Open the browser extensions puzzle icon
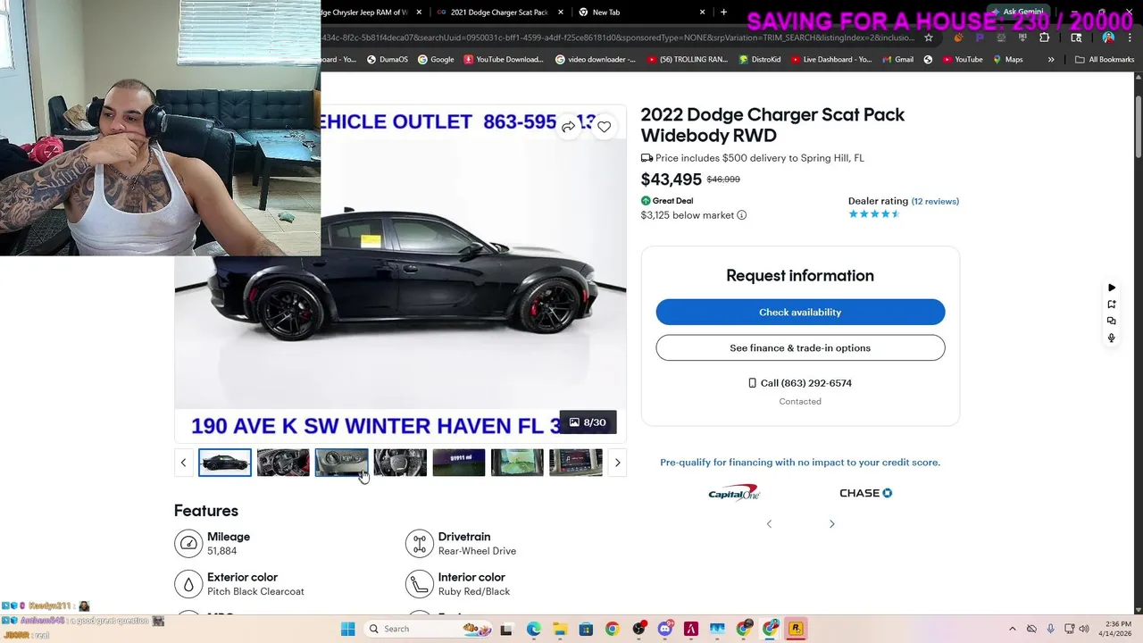The width and height of the screenshot is (1143, 643). 1044,38
